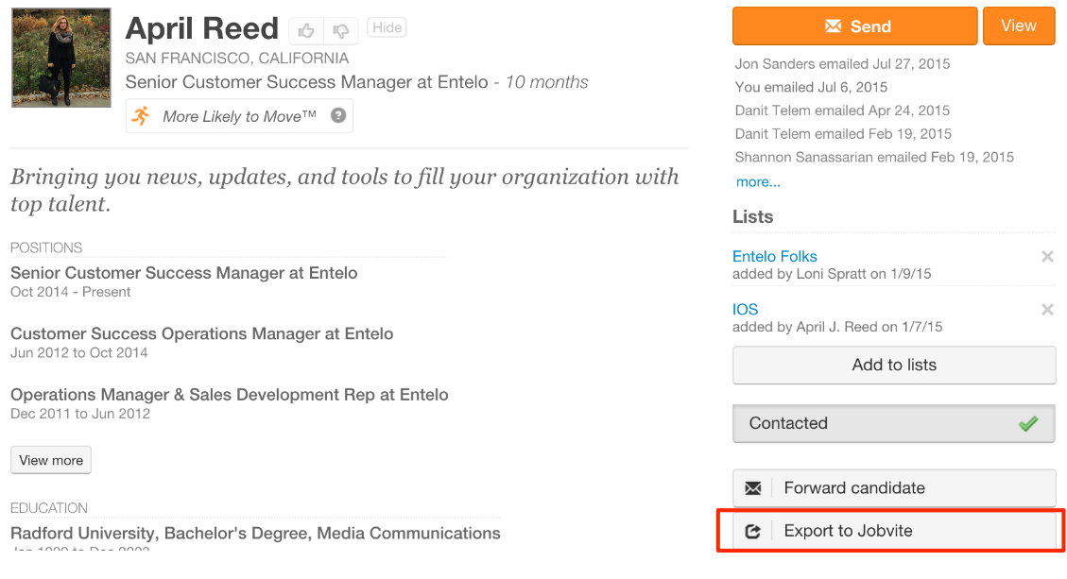Image resolution: width=1067 pixels, height=579 pixels.
Task: Open the Entelo Folks list link
Action: click(774, 257)
